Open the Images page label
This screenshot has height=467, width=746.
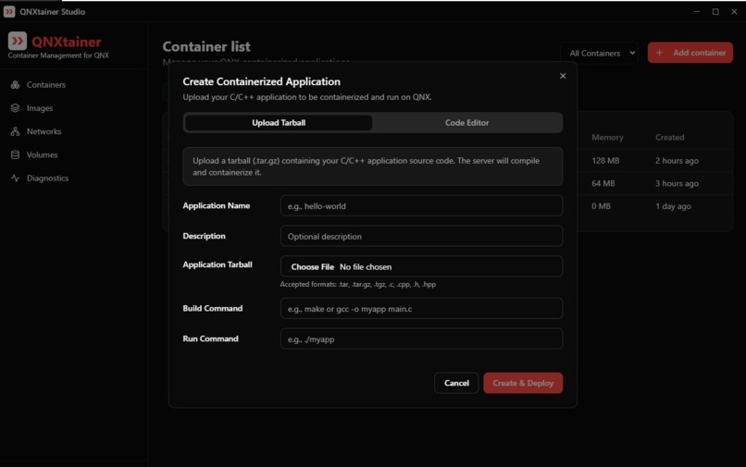(40, 108)
